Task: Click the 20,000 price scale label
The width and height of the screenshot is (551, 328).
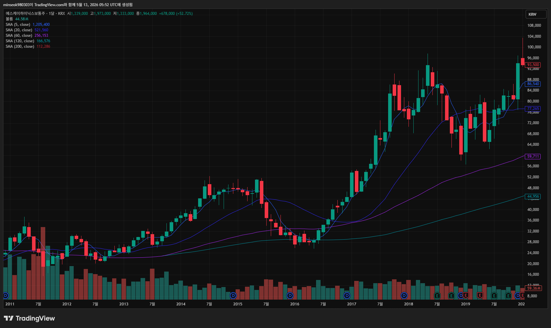Action: pos(533,264)
